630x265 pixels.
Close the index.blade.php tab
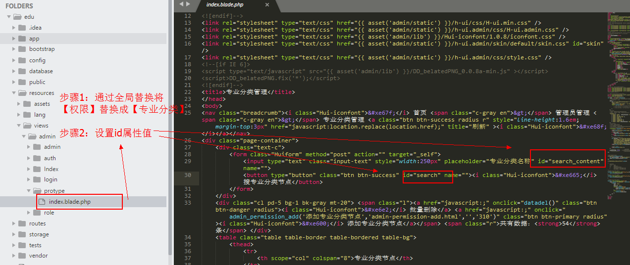tap(267, 5)
